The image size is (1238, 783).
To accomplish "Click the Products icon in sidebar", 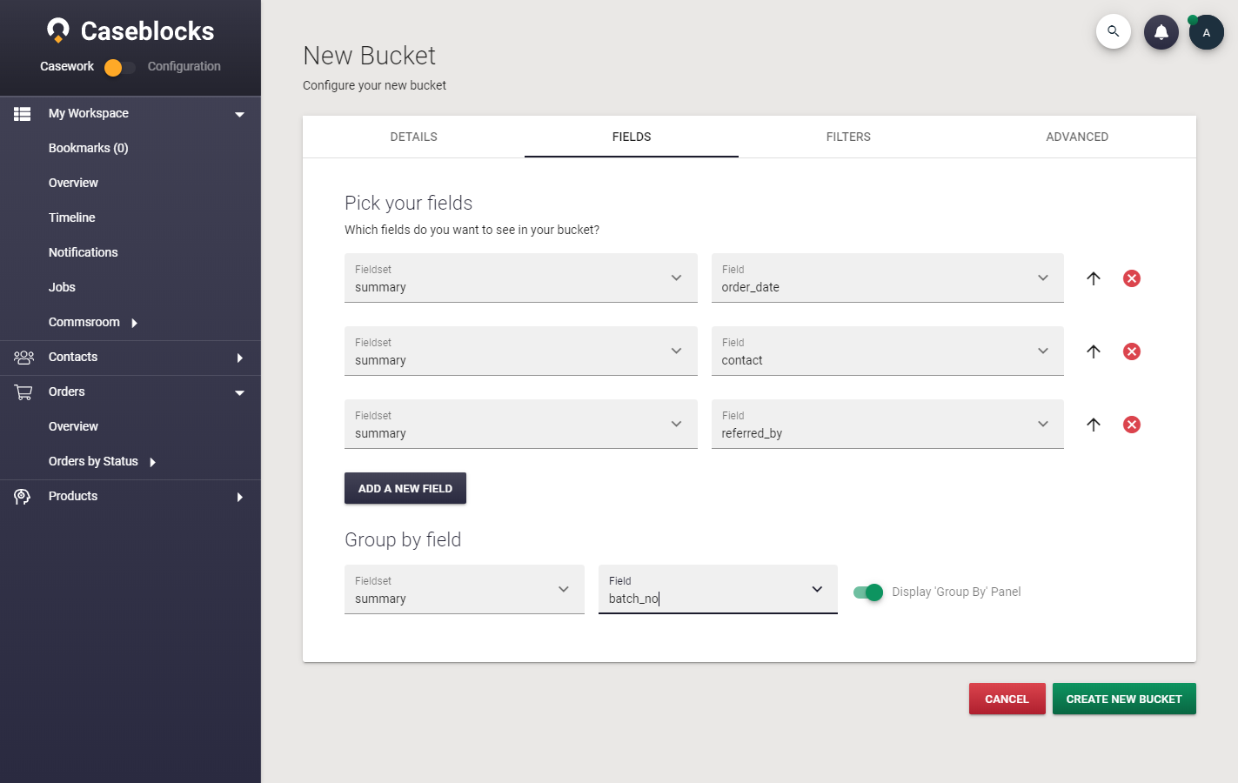I will click(x=23, y=497).
